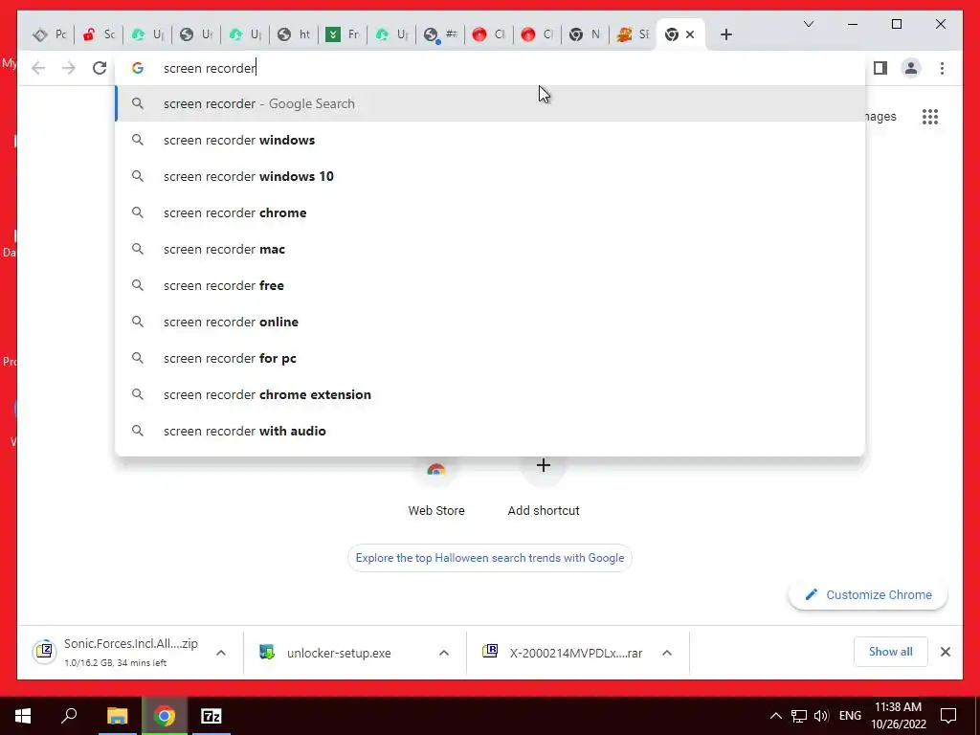Open the notification center icon
Viewport: 980px width, 735px height.
click(948, 716)
